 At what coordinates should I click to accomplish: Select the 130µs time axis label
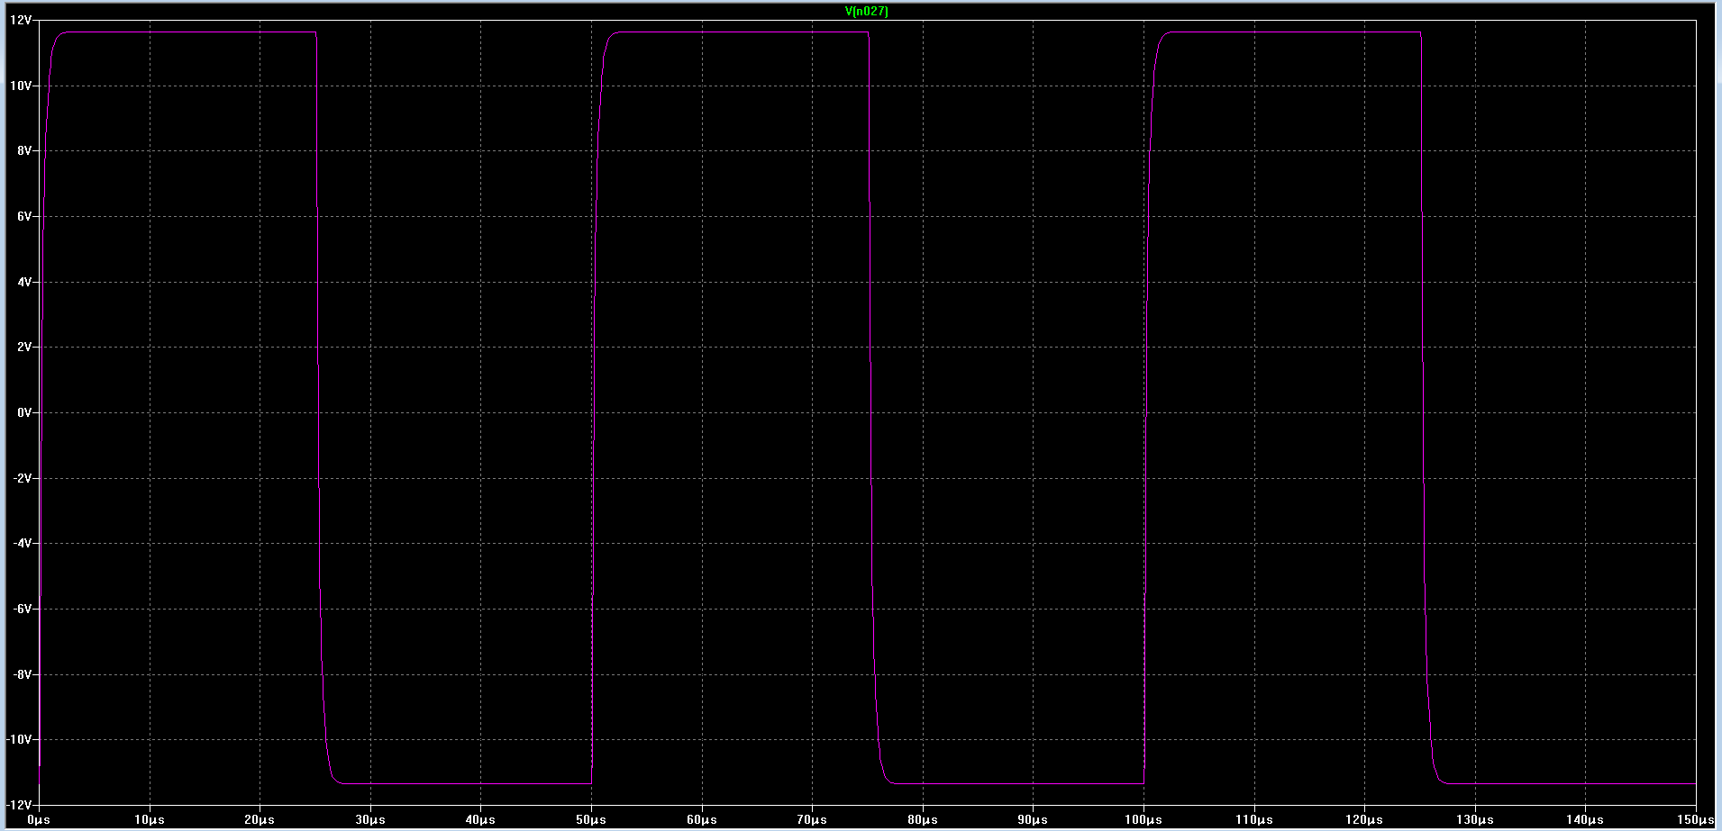click(1475, 820)
